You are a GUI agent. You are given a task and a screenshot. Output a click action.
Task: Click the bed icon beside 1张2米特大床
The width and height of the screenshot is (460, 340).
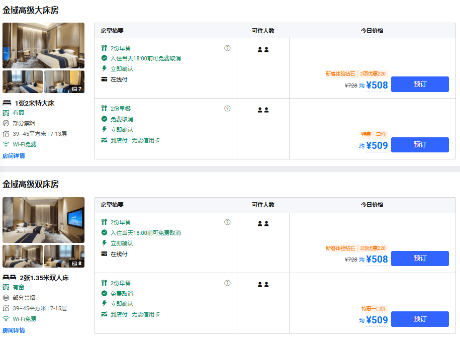7,103
